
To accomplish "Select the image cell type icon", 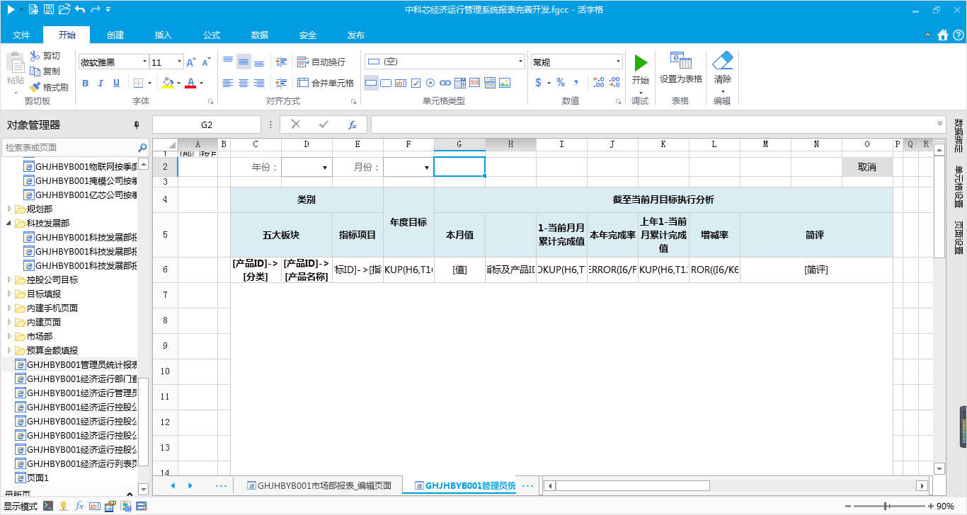I will click(x=505, y=83).
